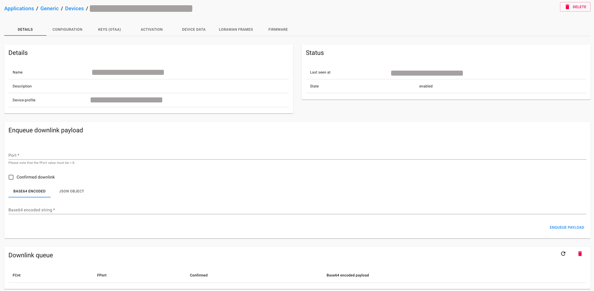Viewport: 594px width, 291px height.
Task: Open the LORAWAN FRAMES tab
Action: pos(236,29)
